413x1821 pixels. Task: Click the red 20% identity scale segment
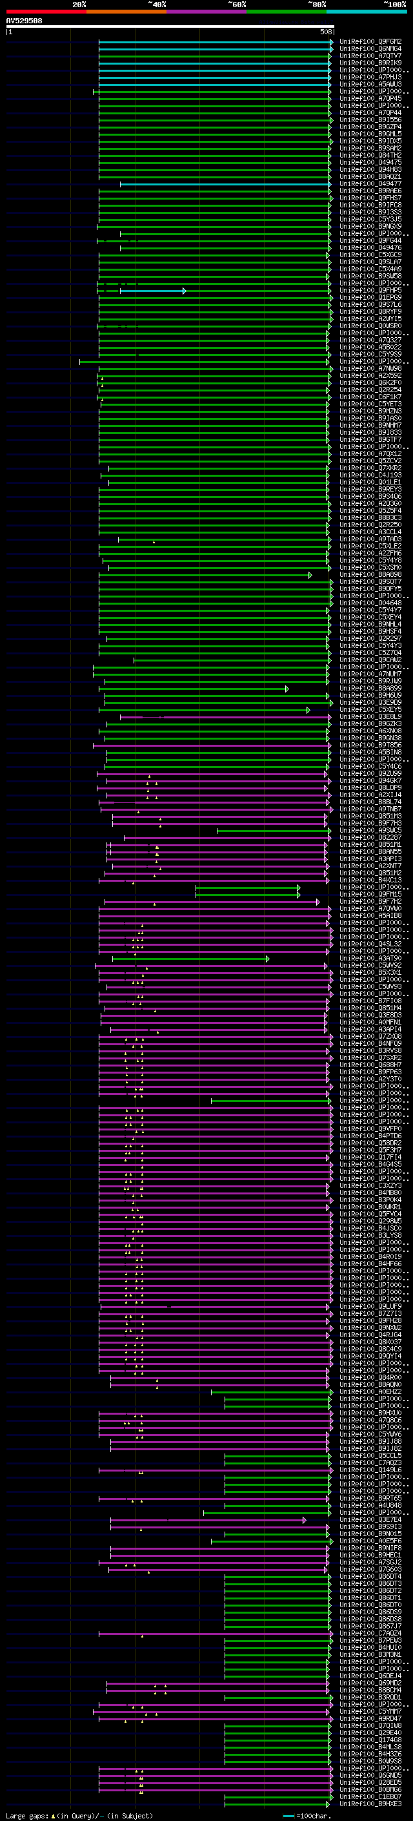(46, 12)
